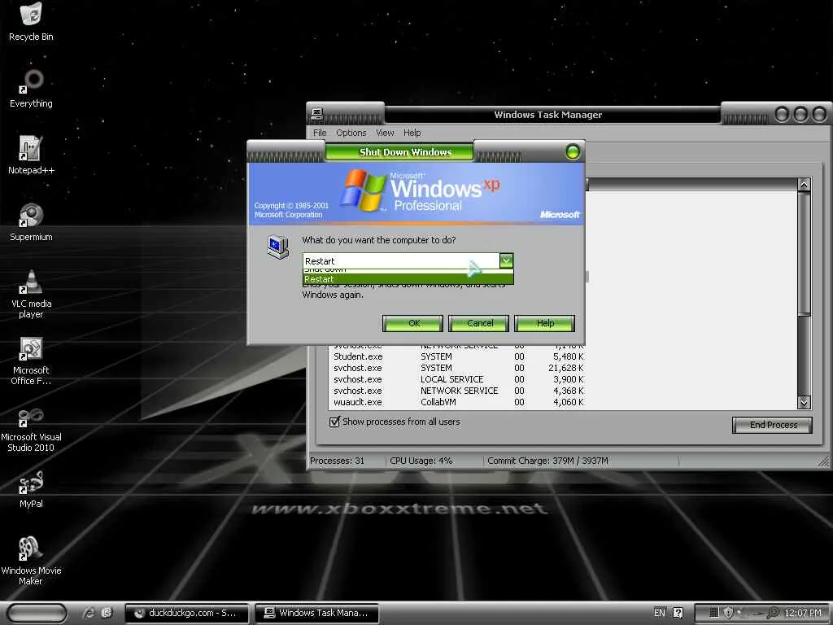The image size is (833, 625).
Task: Click the computer icon in Shut Down dialog
Action: (278, 247)
